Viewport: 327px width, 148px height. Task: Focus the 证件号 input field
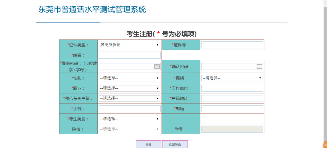[232, 45]
